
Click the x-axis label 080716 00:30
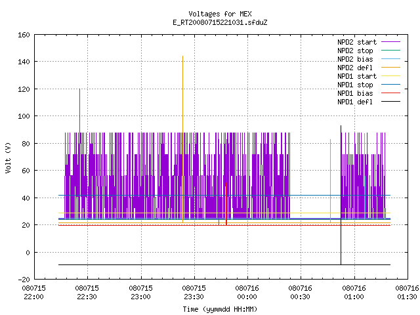click(301, 293)
